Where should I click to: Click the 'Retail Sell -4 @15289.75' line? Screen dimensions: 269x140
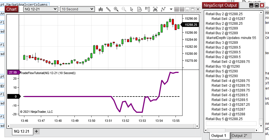(231, 81)
